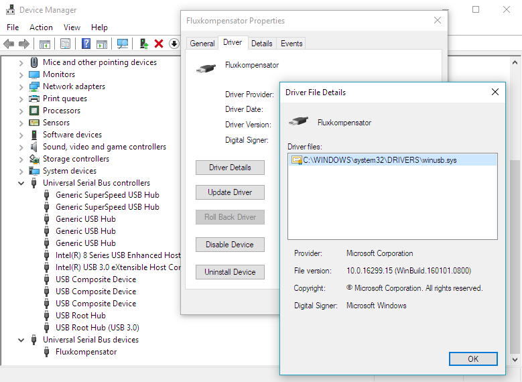The image size is (522, 382).
Task: Click the Software devices icon
Action: point(34,135)
